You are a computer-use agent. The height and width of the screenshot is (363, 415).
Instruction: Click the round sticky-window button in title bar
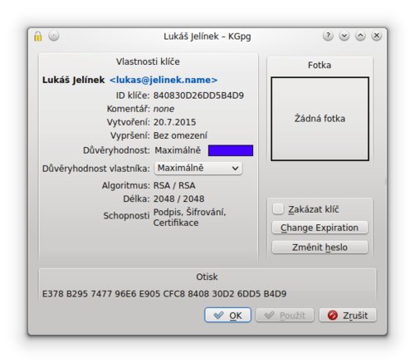click(x=54, y=36)
